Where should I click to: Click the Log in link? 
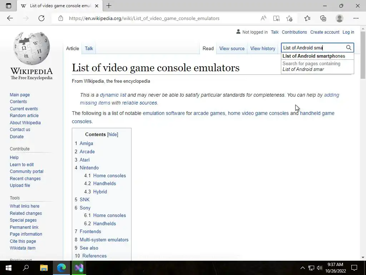348,32
